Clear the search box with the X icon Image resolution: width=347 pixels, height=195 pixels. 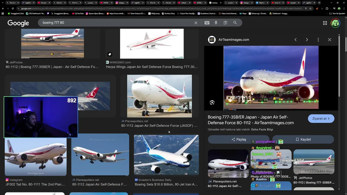pyautogui.click(x=196, y=23)
